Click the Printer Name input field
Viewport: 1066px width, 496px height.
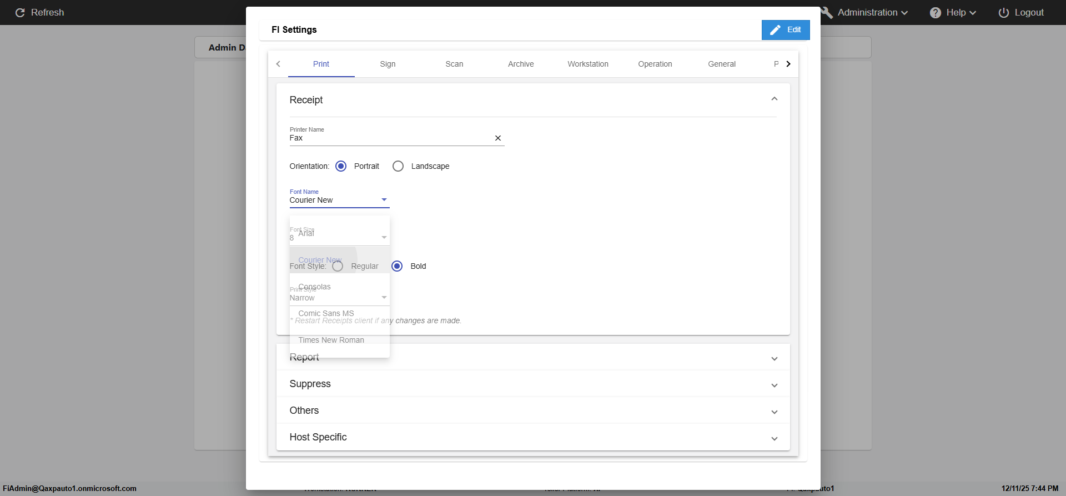(389, 138)
